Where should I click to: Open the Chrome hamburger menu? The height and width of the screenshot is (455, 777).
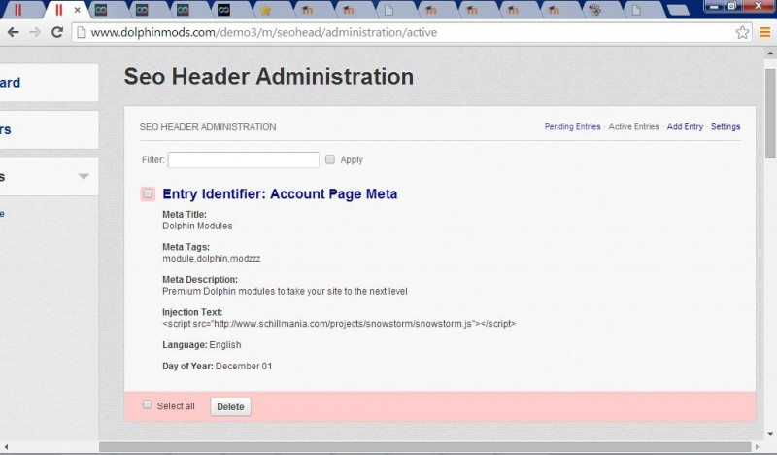point(765,32)
